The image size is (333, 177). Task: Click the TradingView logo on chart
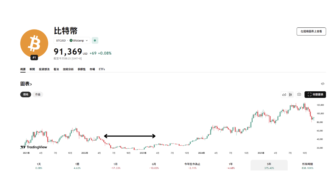(34, 147)
